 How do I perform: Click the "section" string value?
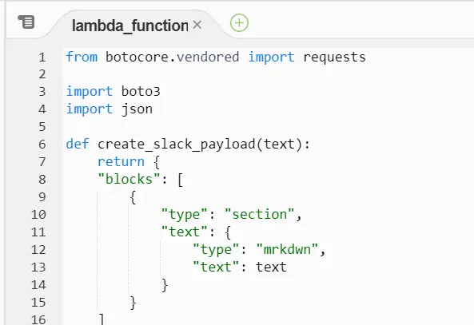tap(259, 214)
